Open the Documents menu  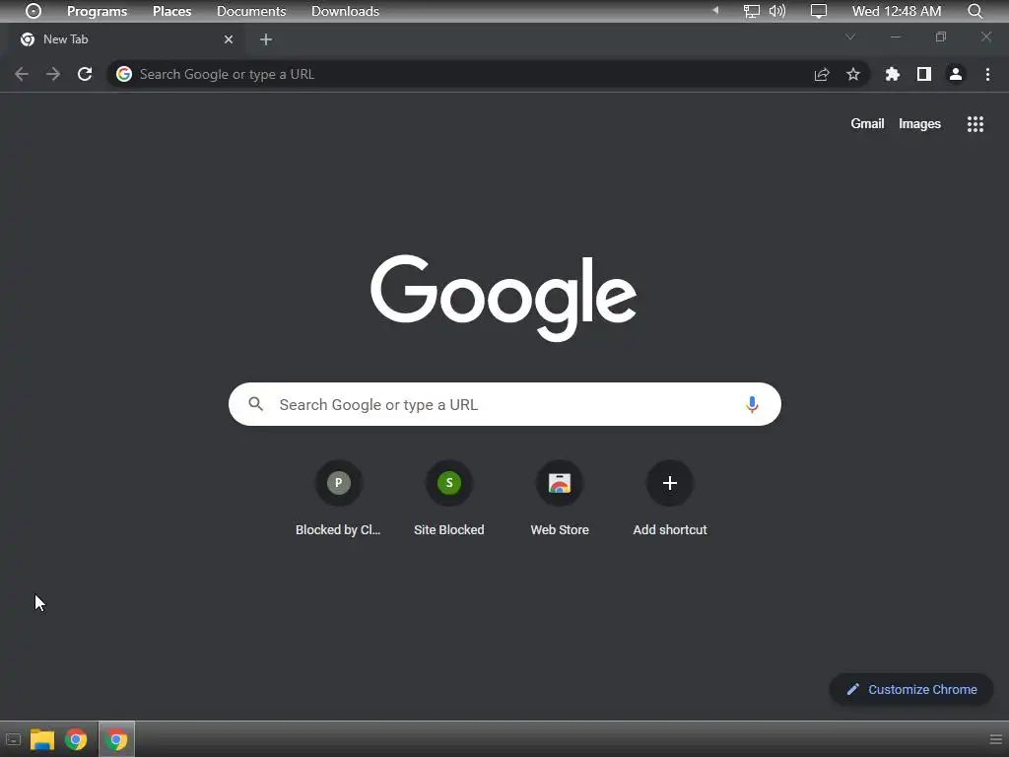point(251,11)
